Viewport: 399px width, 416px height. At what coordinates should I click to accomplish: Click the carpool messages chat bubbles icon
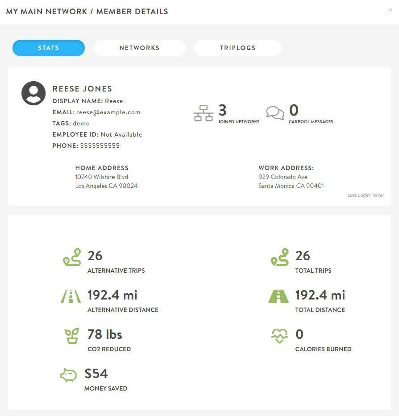pos(275,113)
